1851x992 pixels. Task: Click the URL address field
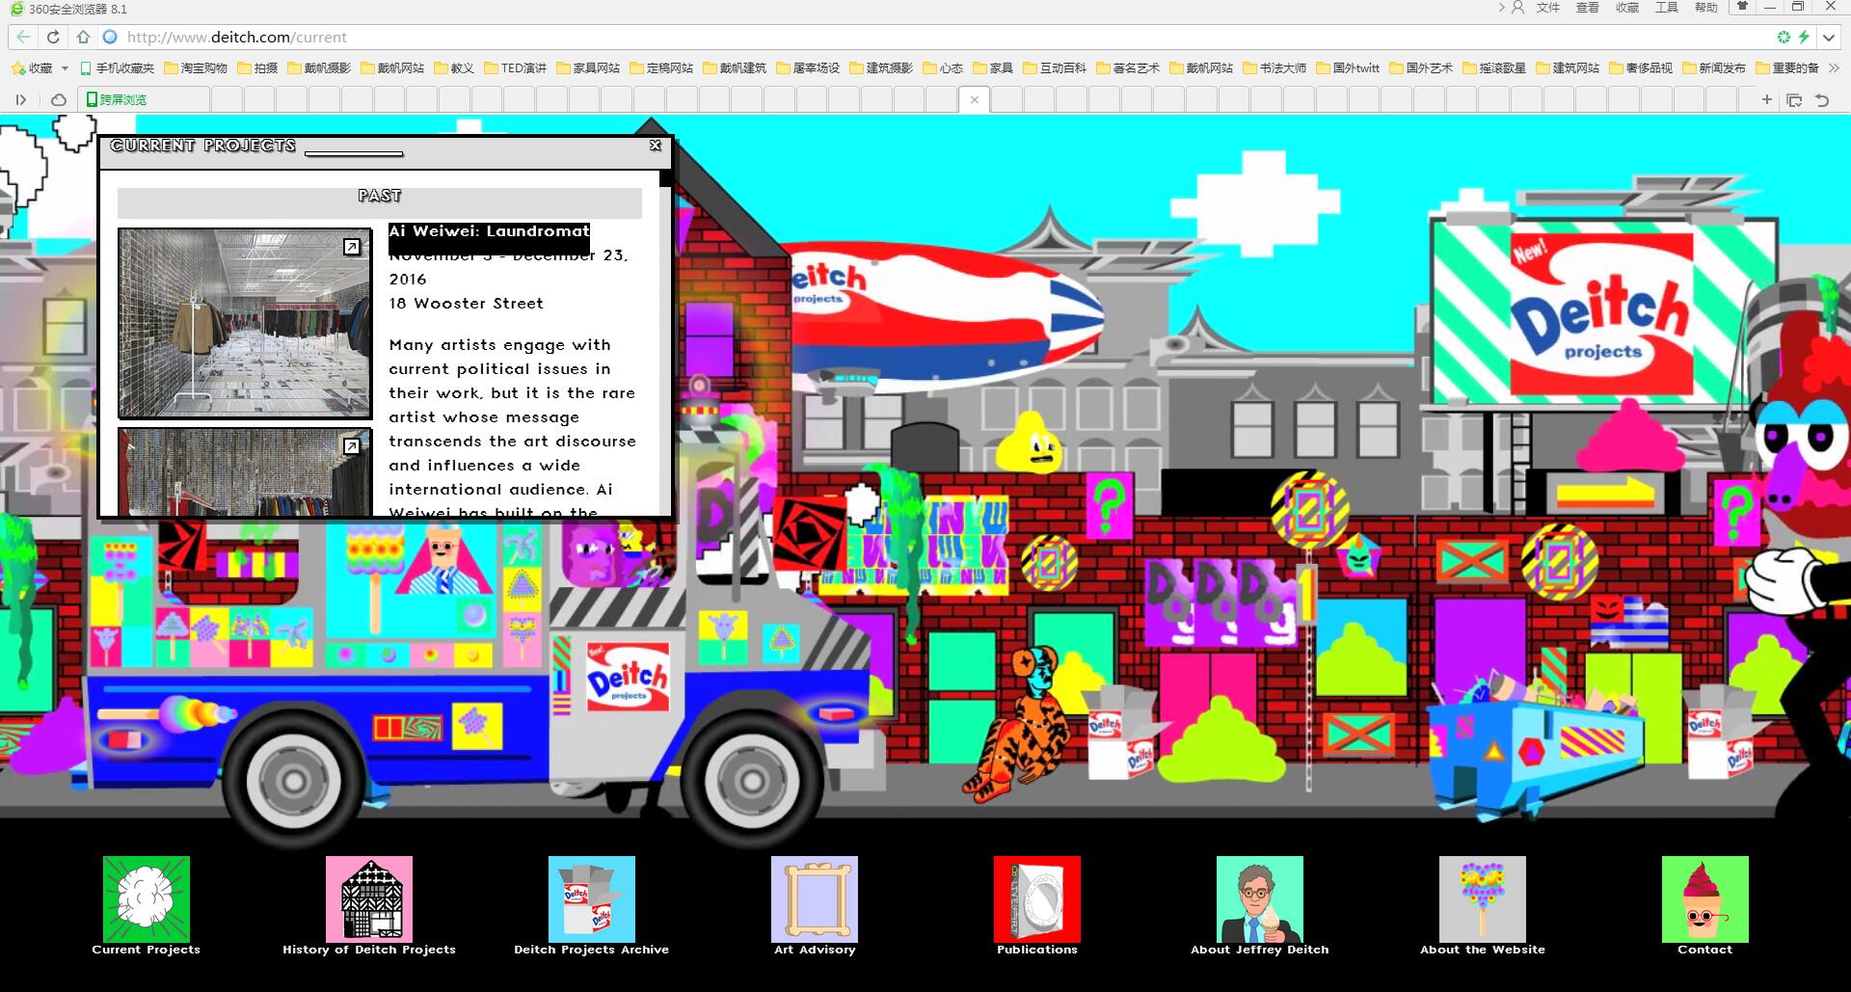pyautogui.click(x=868, y=38)
